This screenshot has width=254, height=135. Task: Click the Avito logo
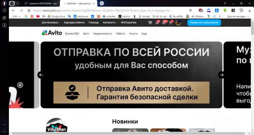(x=52, y=33)
